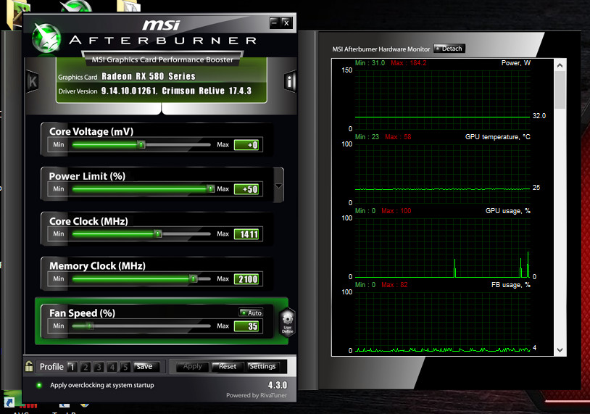
Task: Select profile slot 5
Action: click(125, 367)
